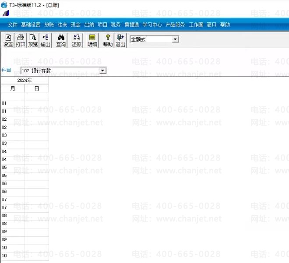Click the 输出 (Export) toolbar icon
The height and width of the screenshot is (263, 289).
[x=45, y=40]
